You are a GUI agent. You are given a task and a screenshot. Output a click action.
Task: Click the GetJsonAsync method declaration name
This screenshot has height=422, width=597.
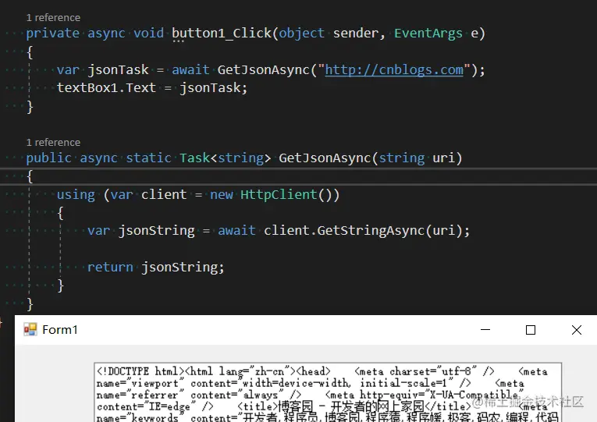[x=325, y=158]
